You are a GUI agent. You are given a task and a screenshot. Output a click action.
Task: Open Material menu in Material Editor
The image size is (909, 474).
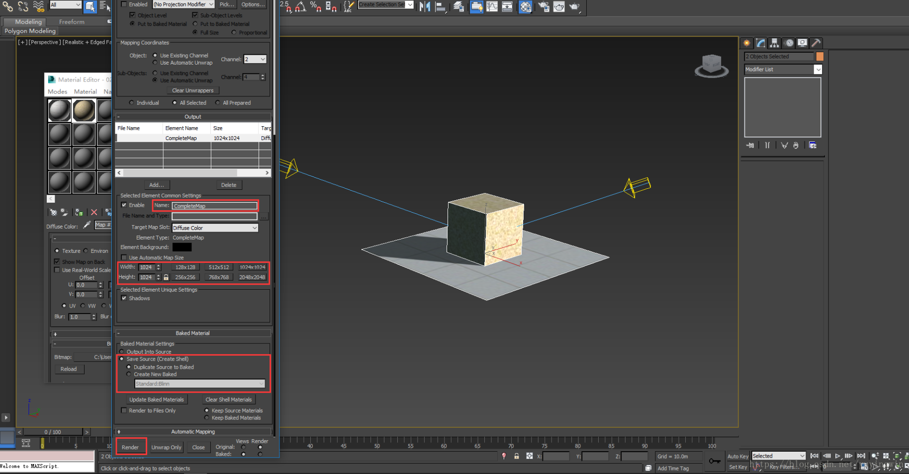86,91
